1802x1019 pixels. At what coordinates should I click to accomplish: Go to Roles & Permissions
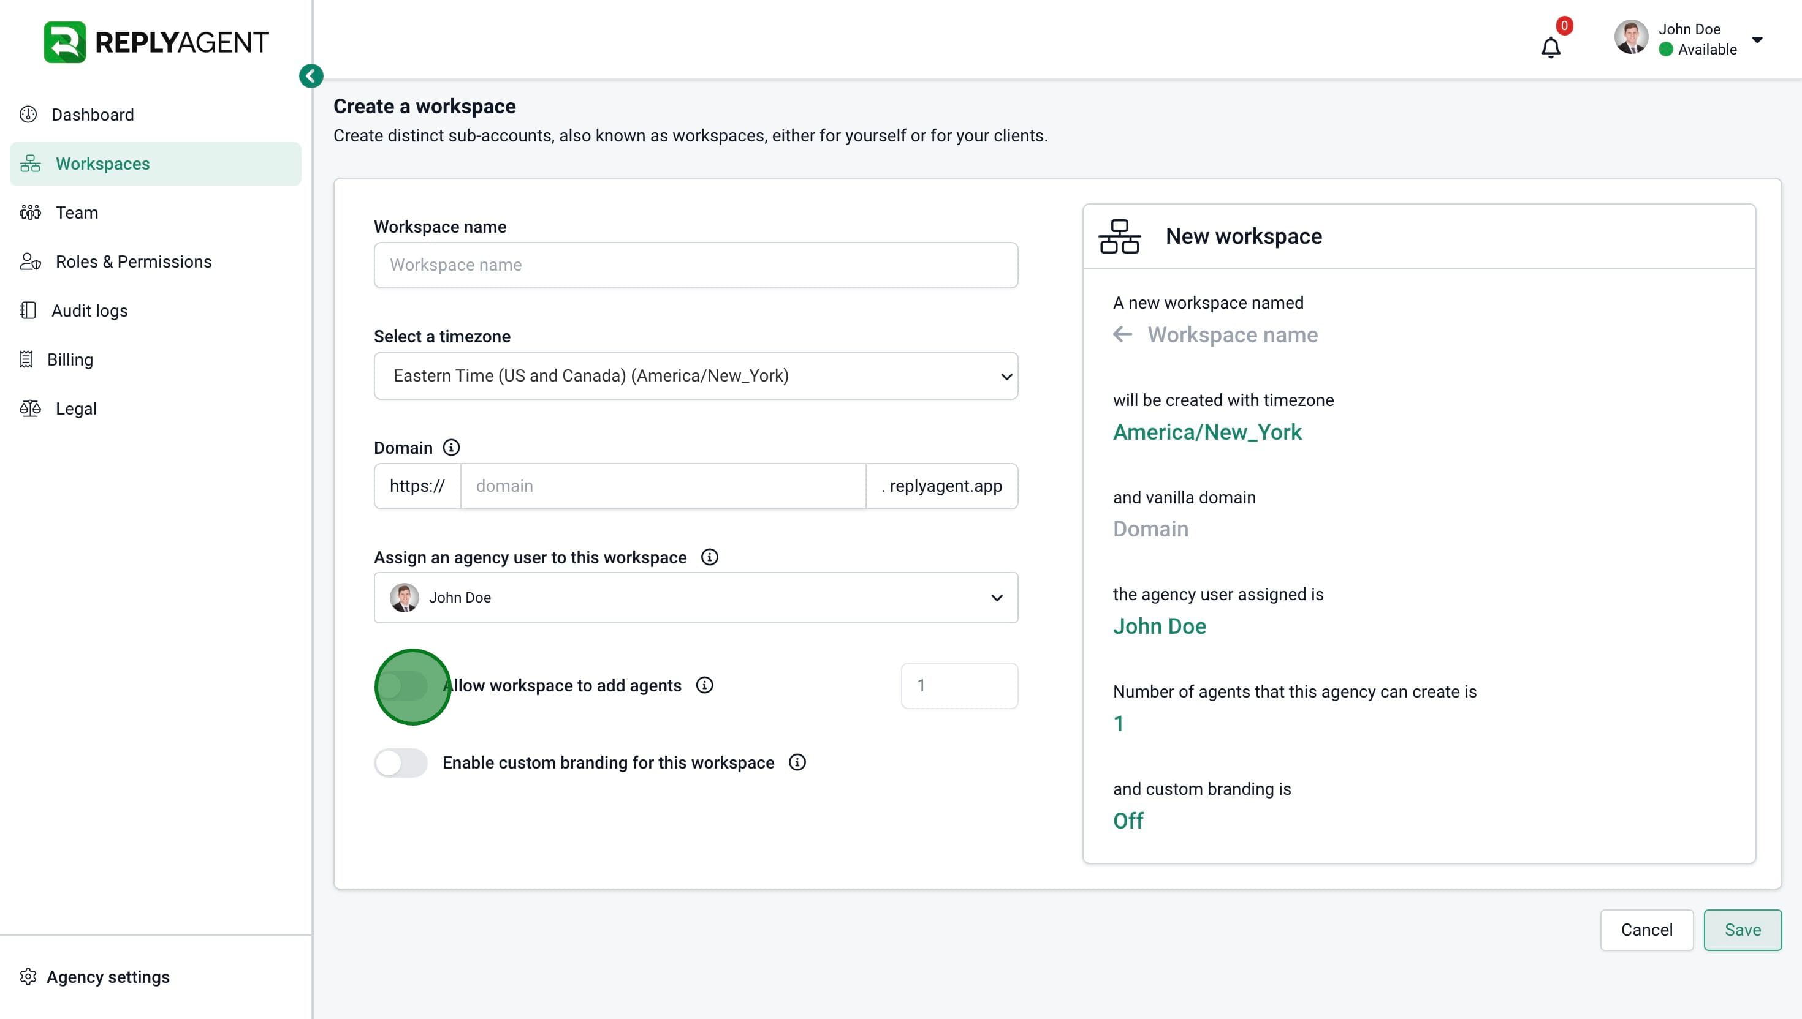tap(133, 261)
